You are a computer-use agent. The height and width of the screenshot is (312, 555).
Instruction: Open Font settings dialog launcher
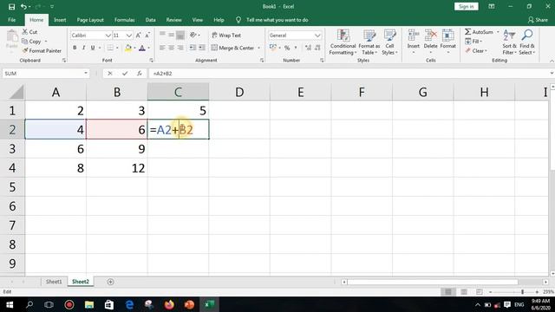[x=151, y=61]
